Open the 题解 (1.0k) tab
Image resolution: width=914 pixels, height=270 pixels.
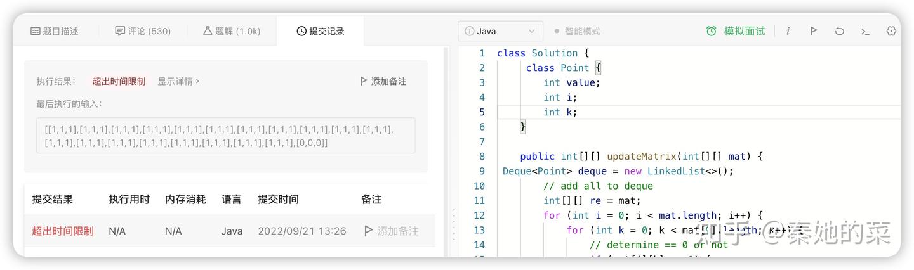point(232,31)
